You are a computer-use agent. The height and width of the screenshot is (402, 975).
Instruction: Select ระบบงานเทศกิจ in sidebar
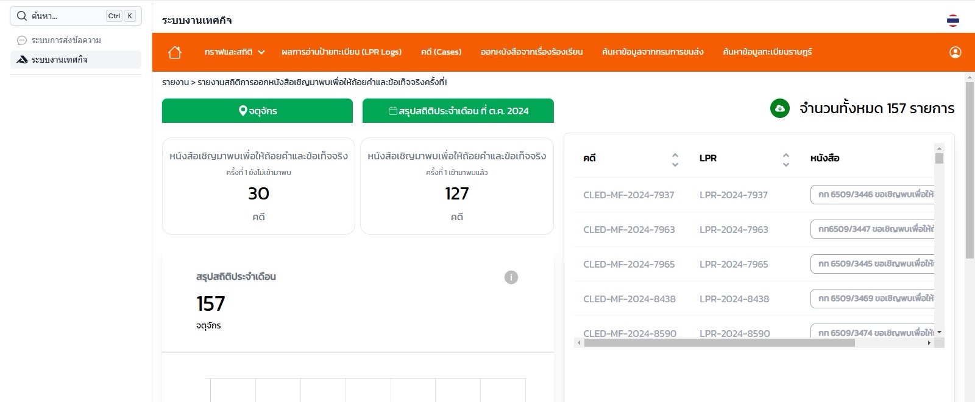pos(76,60)
